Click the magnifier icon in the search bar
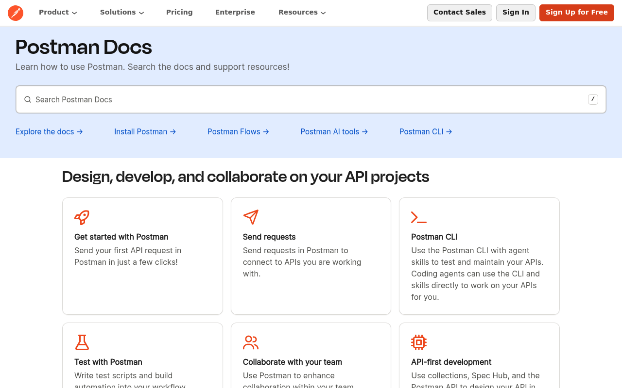 coord(28,99)
